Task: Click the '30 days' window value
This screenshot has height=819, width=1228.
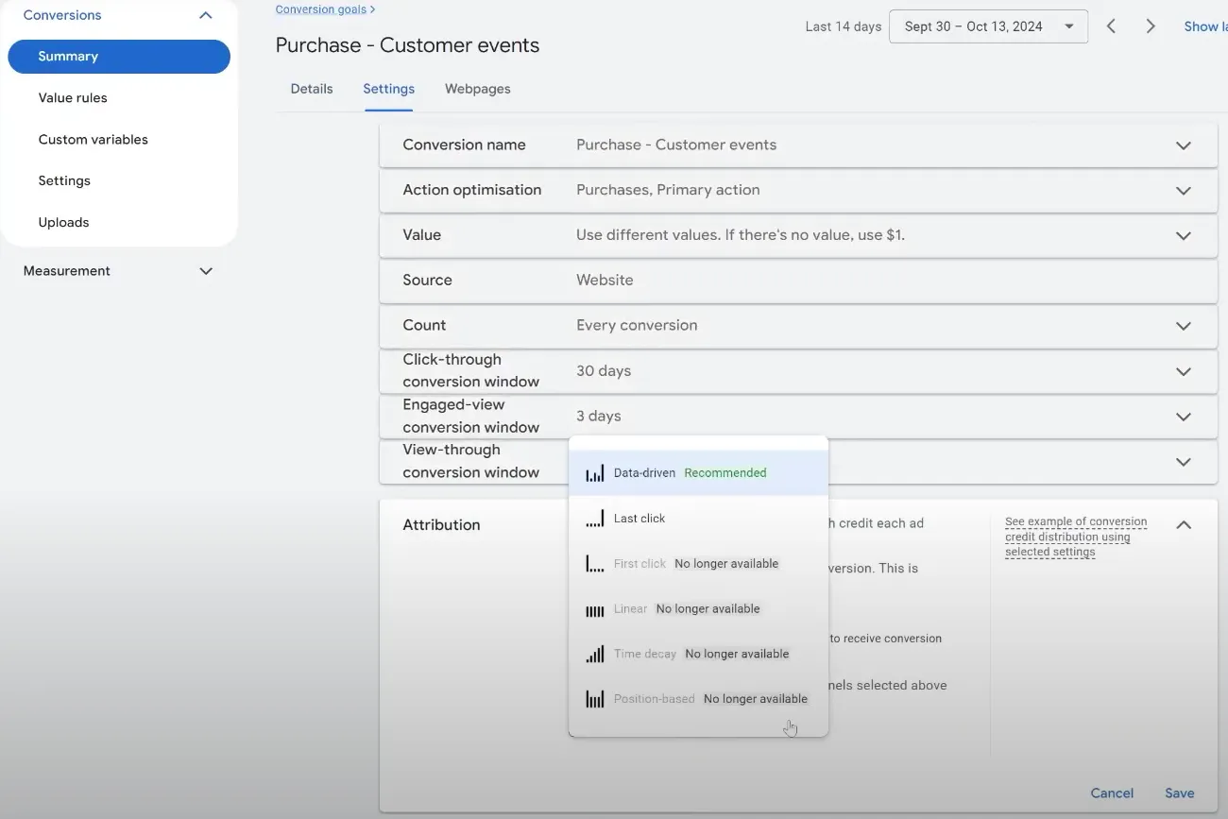Action: pyautogui.click(x=604, y=371)
